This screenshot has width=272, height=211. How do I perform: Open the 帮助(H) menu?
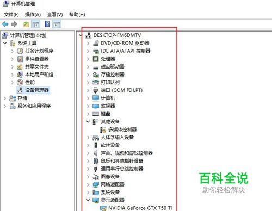point(77,14)
